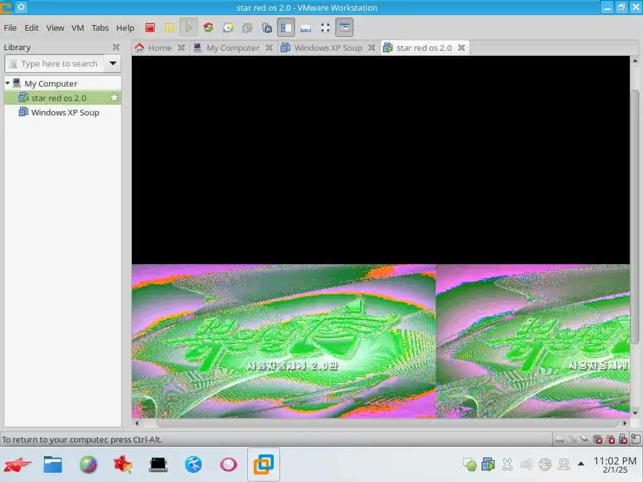Click the vertical scrollbar of VM view
Viewport: 643px width, 482px height.
635,217
